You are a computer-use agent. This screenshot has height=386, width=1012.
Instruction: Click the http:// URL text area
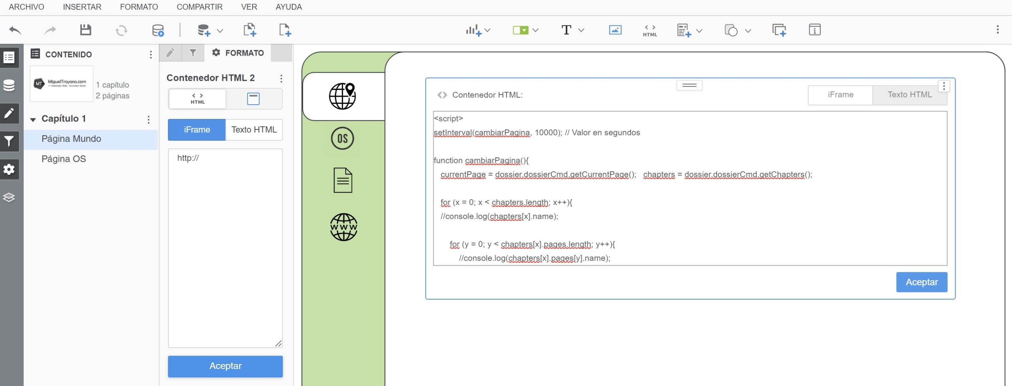point(225,248)
